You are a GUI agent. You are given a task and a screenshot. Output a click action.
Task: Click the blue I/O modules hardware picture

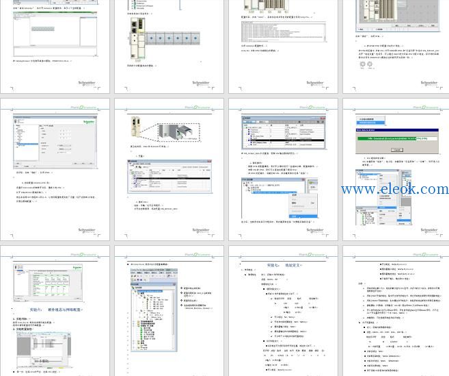(165, 38)
